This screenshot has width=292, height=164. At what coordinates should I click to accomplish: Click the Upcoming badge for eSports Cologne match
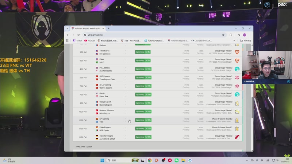pos(143,137)
